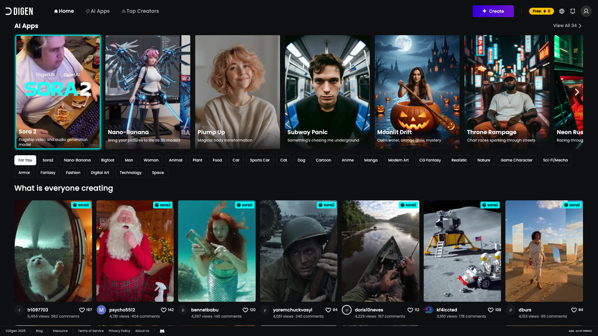
Task: Open the Sora 2 app card
Action: 57,92
